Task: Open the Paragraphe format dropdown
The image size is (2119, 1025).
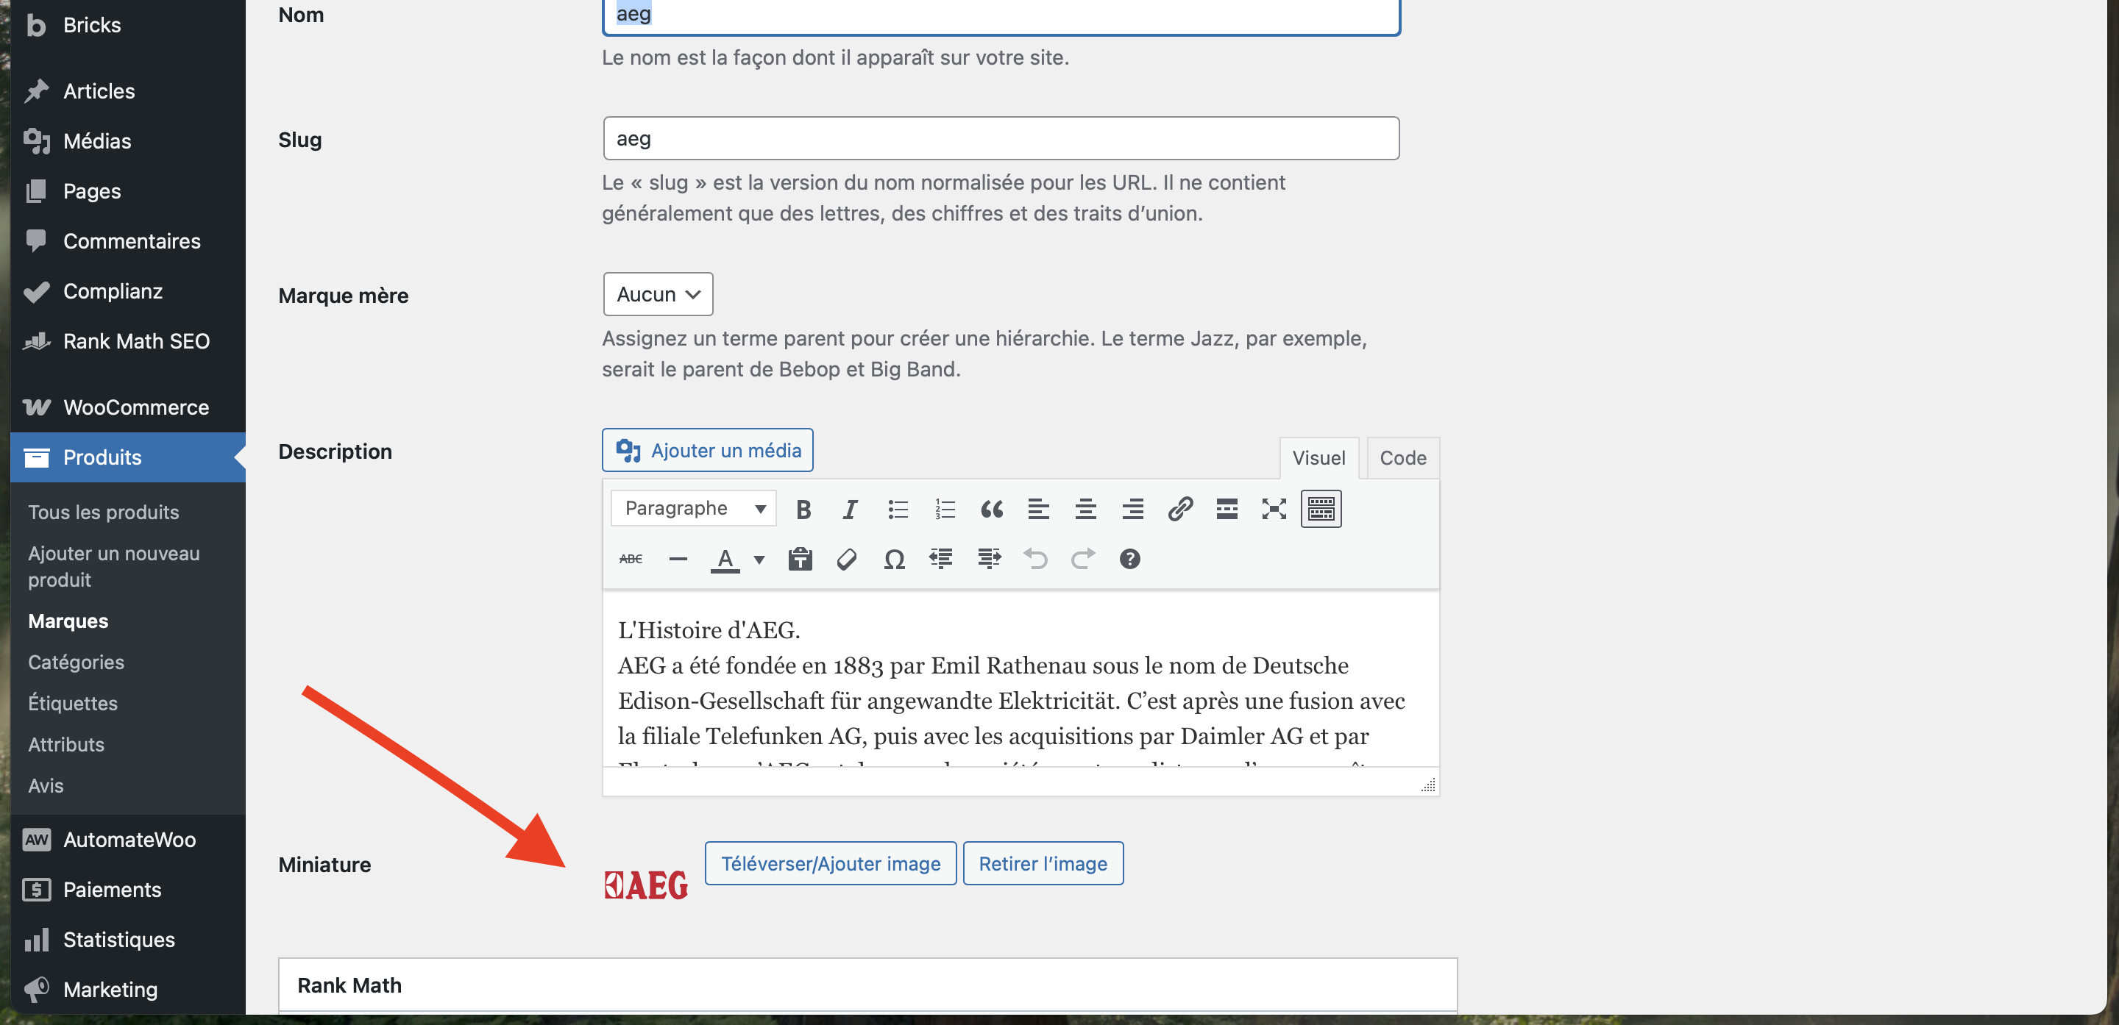Action: 693,509
